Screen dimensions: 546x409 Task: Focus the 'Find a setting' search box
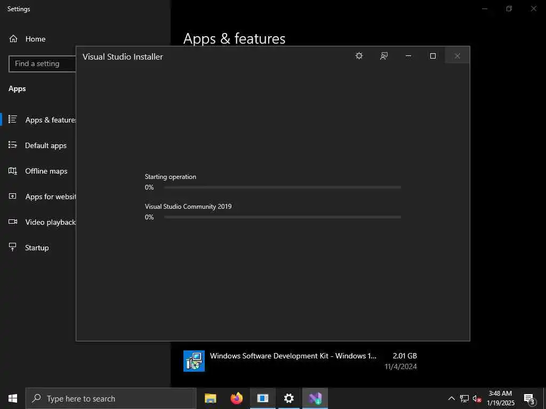click(x=42, y=64)
